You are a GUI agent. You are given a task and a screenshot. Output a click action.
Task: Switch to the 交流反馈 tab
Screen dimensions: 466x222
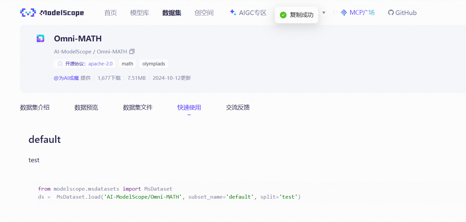click(x=238, y=107)
